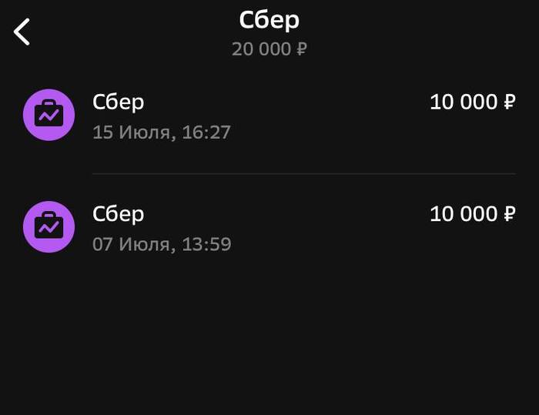Click the Сбер label in the first row
539x415 pixels.
(x=119, y=103)
